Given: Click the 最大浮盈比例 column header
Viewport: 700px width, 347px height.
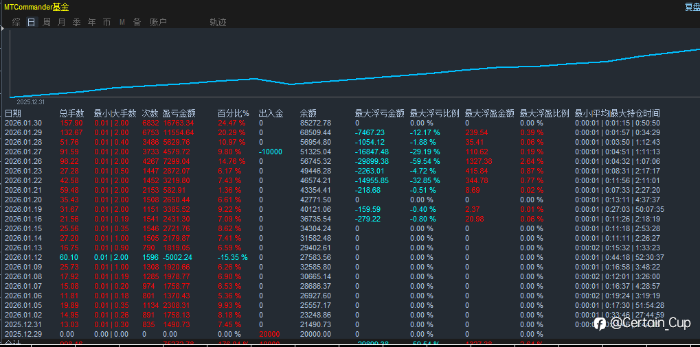Looking at the screenshot, I should click(x=545, y=114).
